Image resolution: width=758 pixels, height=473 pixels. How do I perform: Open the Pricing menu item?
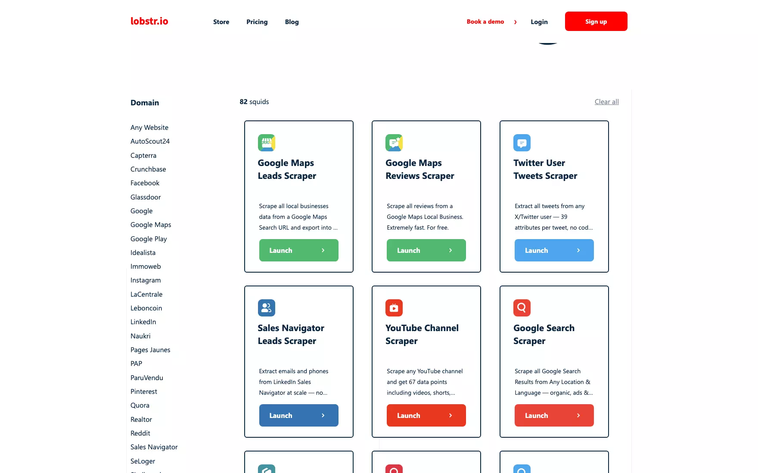[257, 22]
